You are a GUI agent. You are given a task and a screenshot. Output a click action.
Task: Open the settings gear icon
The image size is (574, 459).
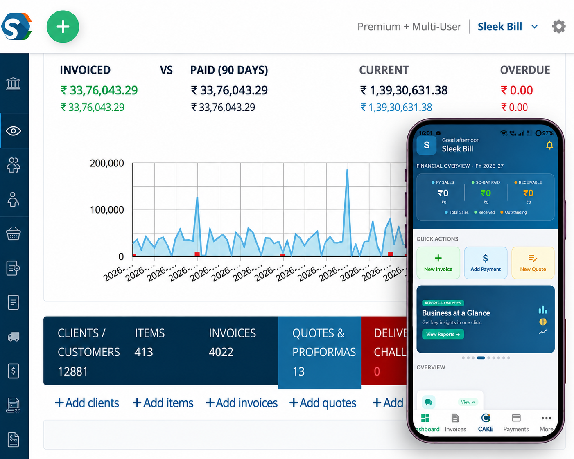(x=558, y=27)
